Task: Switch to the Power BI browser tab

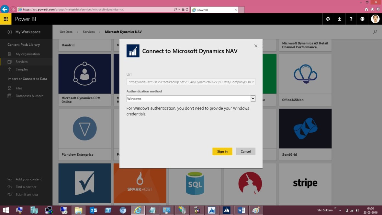Action: point(212,9)
